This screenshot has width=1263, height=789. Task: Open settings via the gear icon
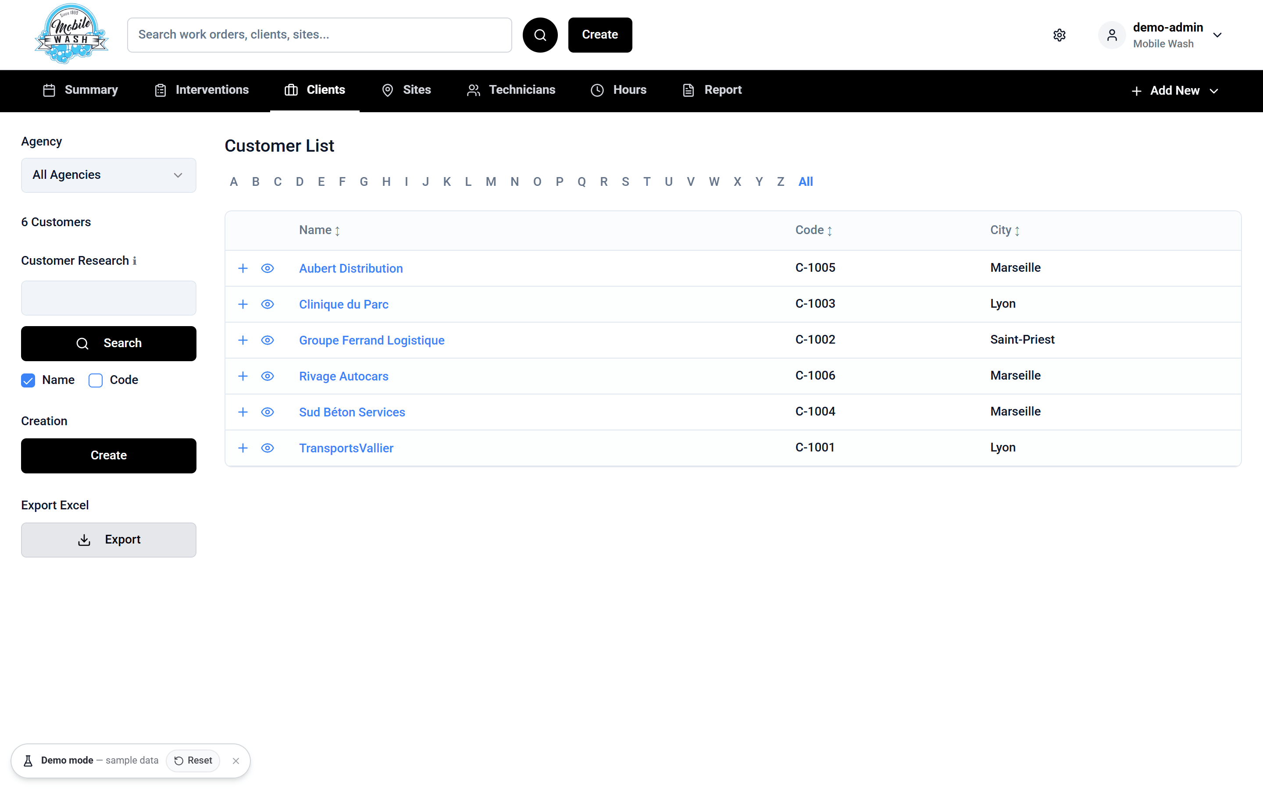click(1059, 35)
